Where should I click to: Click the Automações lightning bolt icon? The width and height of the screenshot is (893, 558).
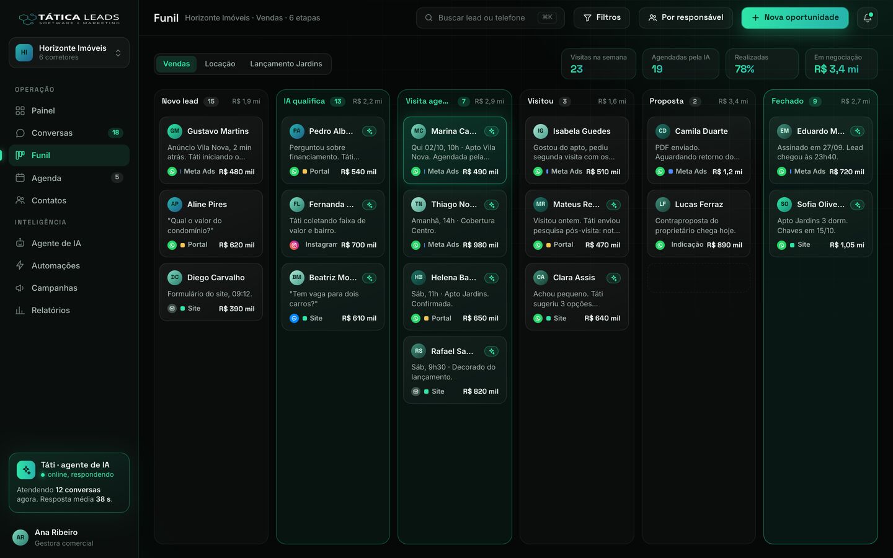click(x=20, y=265)
